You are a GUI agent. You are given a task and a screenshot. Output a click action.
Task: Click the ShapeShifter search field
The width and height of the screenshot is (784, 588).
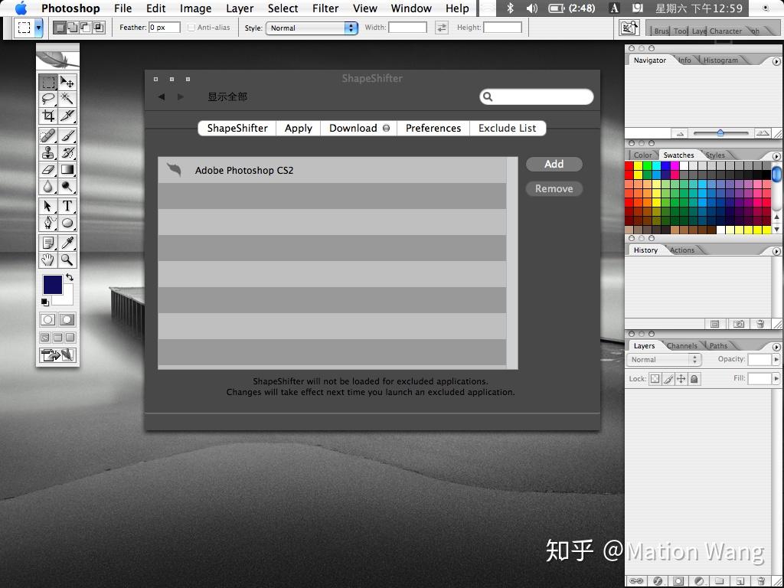(x=537, y=96)
